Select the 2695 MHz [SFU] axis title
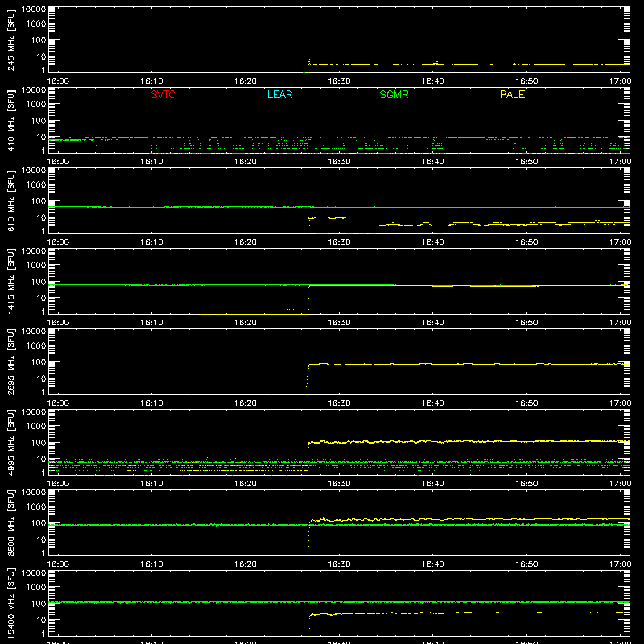644x644 pixels. tap(11, 362)
